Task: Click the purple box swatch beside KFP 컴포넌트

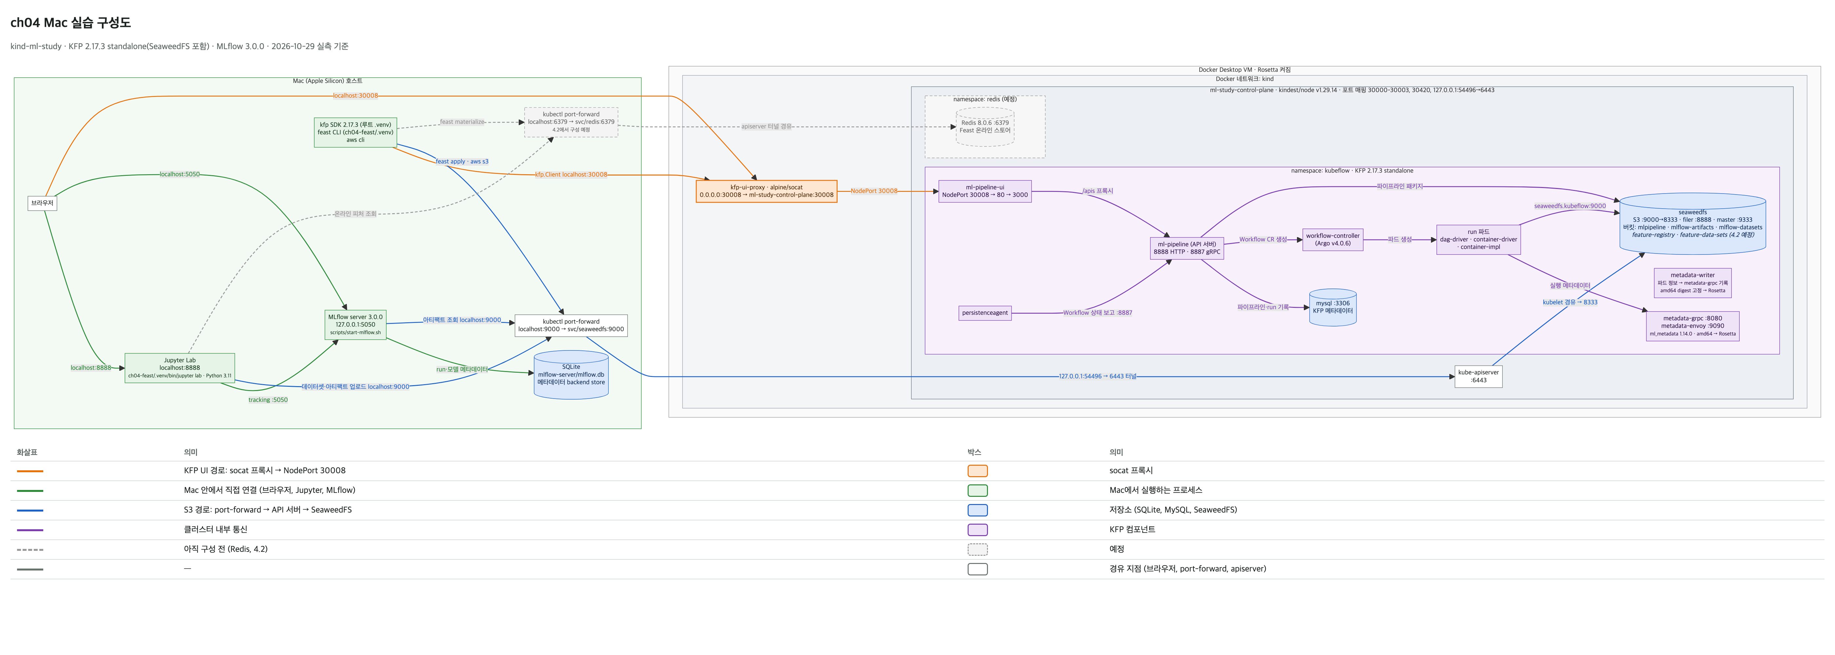Action: (x=977, y=530)
